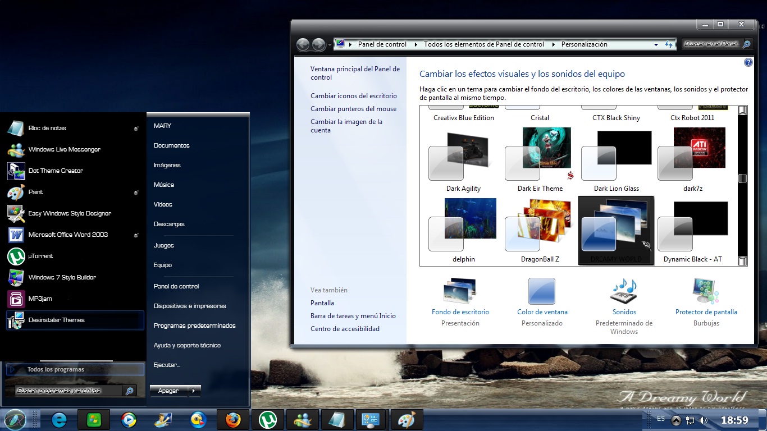Select the Dark Agility theme
The height and width of the screenshot is (431, 767).
click(x=463, y=159)
